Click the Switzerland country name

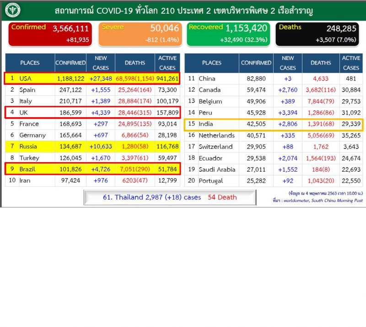tap(215, 147)
